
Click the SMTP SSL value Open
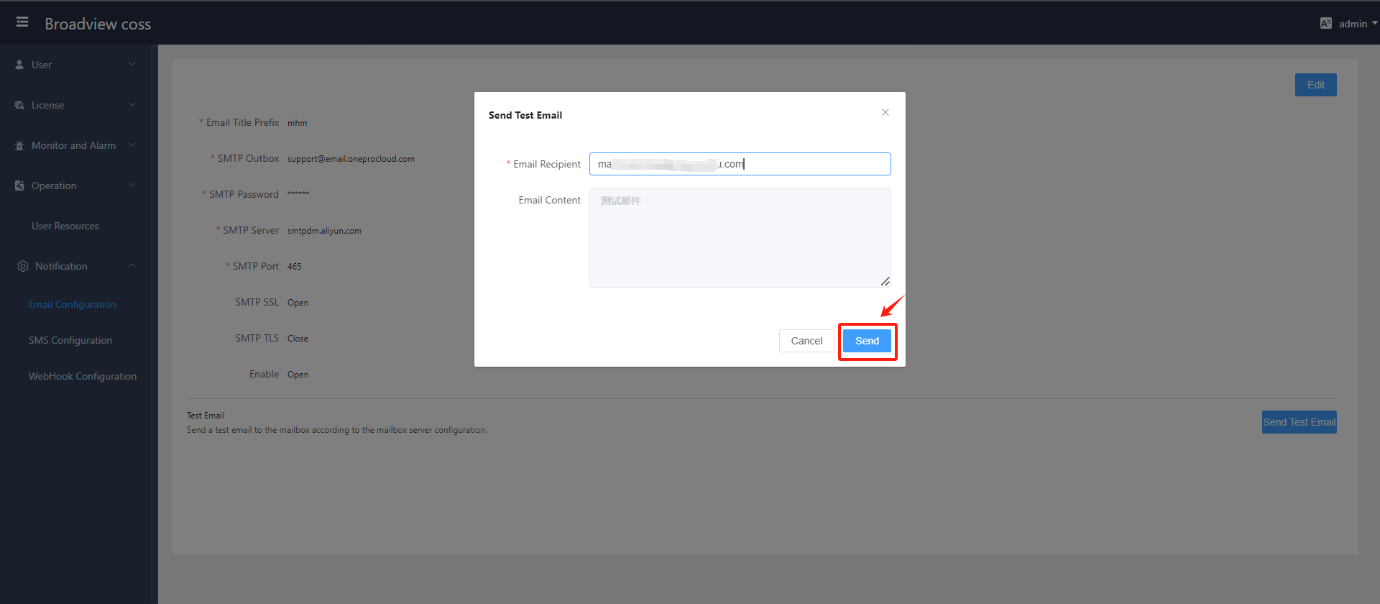[x=298, y=303]
